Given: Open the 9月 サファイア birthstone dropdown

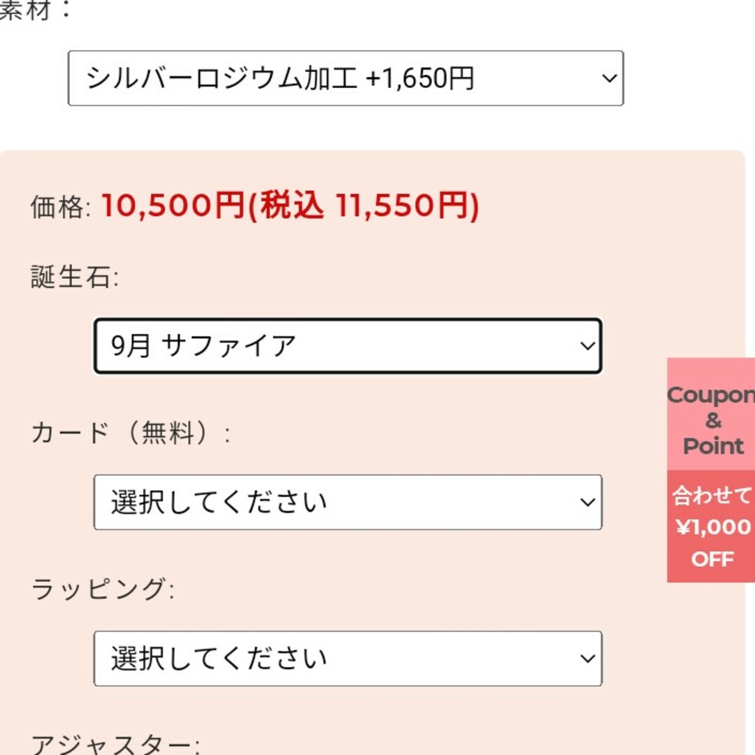Looking at the screenshot, I should click(347, 346).
